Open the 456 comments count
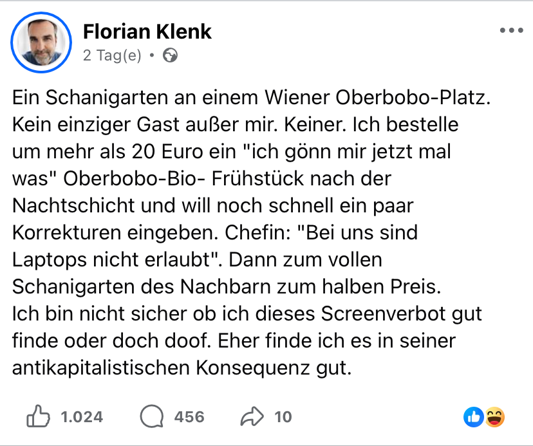Viewport: 533px width, 446px height. (189, 417)
